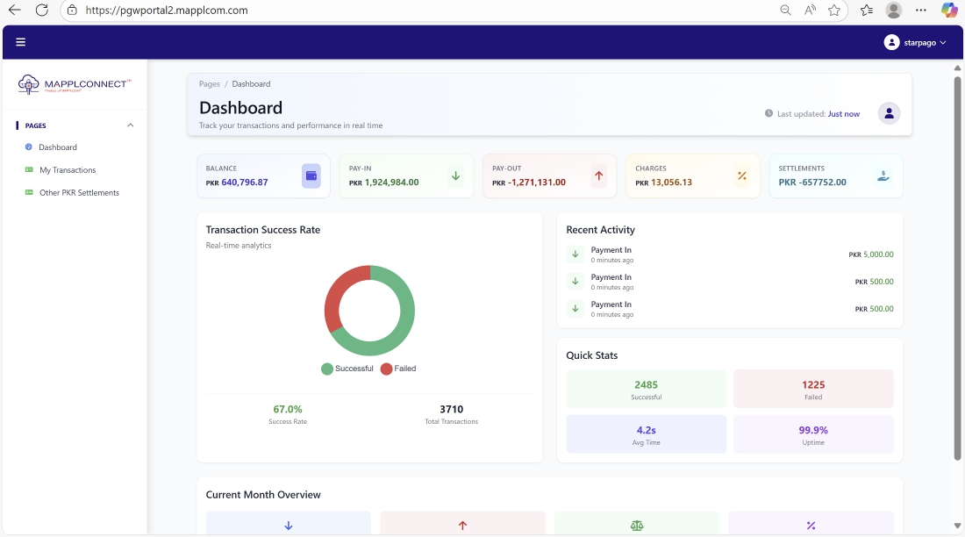Click the Pay-Out red up arrow icon

[599, 175]
